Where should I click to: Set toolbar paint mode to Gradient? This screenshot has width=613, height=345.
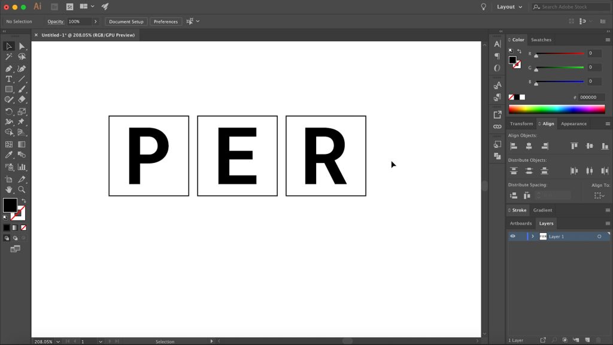tap(15, 228)
